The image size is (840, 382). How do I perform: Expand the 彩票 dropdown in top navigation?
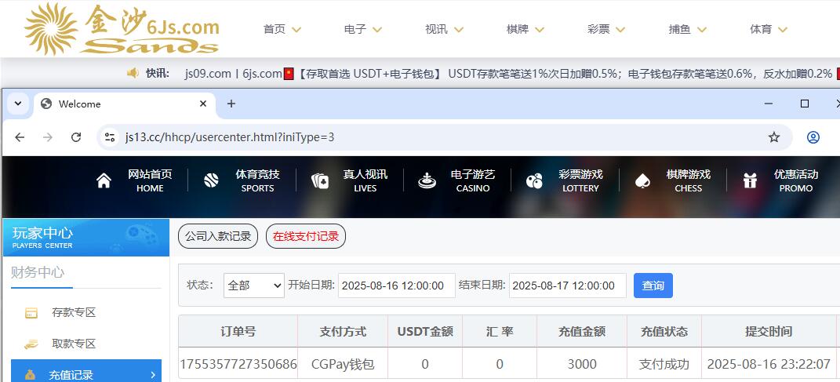pos(606,29)
